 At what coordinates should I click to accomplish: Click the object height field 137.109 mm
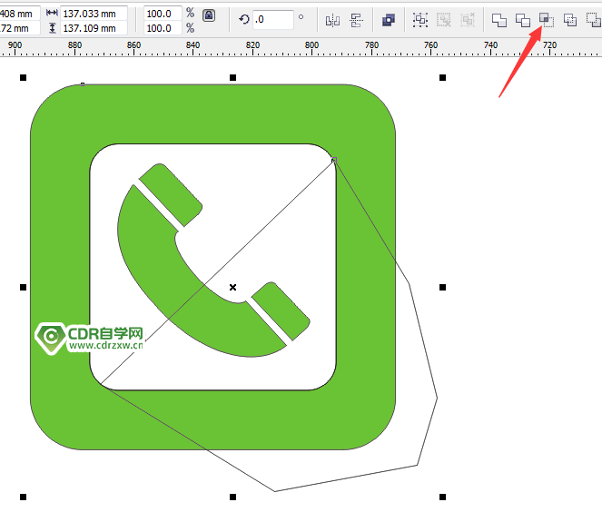[94, 28]
